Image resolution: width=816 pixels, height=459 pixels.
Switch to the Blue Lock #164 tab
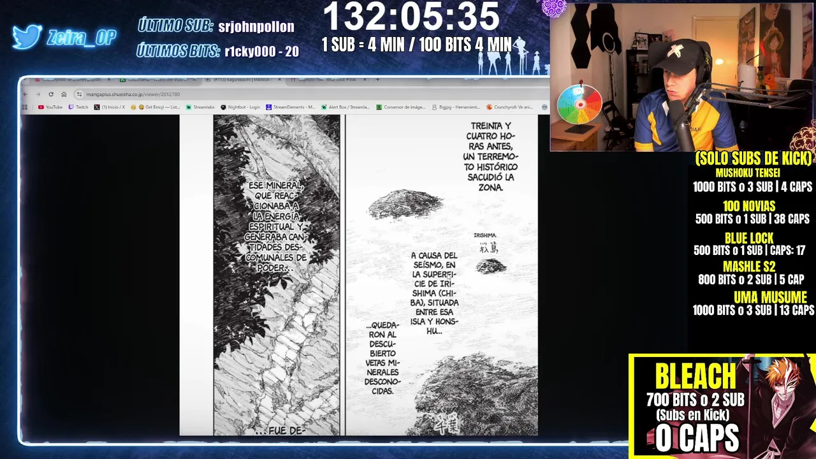pyautogui.click(x=328, y=80)
